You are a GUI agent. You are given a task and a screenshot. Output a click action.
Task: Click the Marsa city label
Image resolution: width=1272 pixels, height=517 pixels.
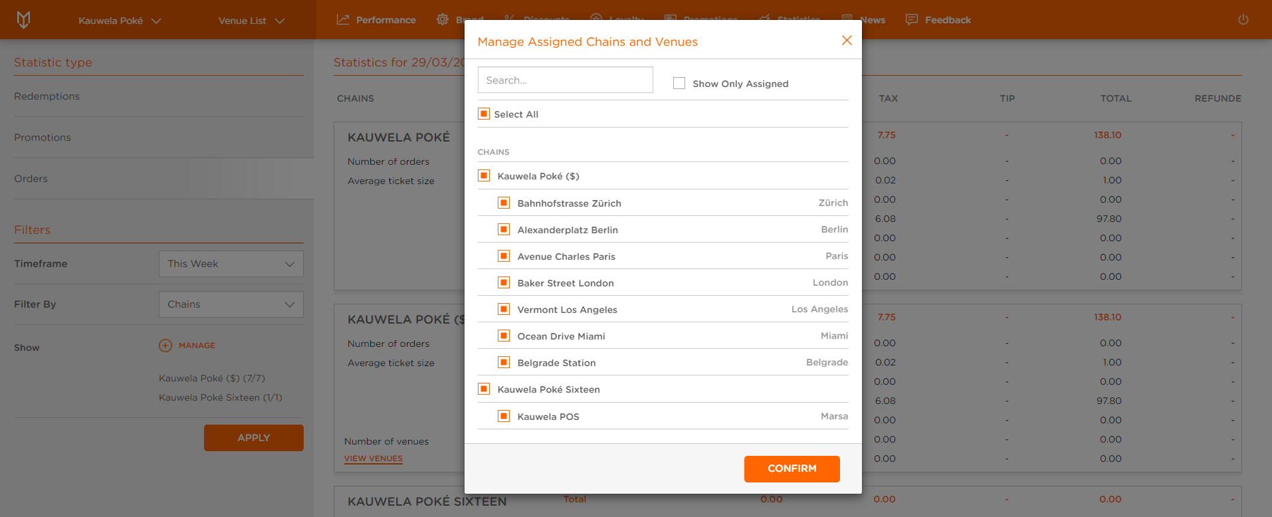[x=835, y=416]
